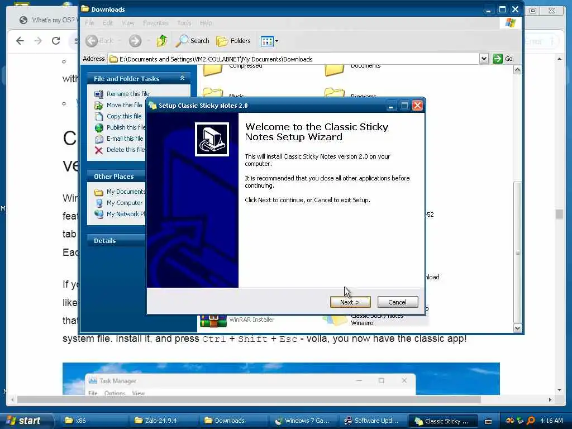
Task: Open the Edit menu in the Downloads window
Action: click(x=108, y=23)
